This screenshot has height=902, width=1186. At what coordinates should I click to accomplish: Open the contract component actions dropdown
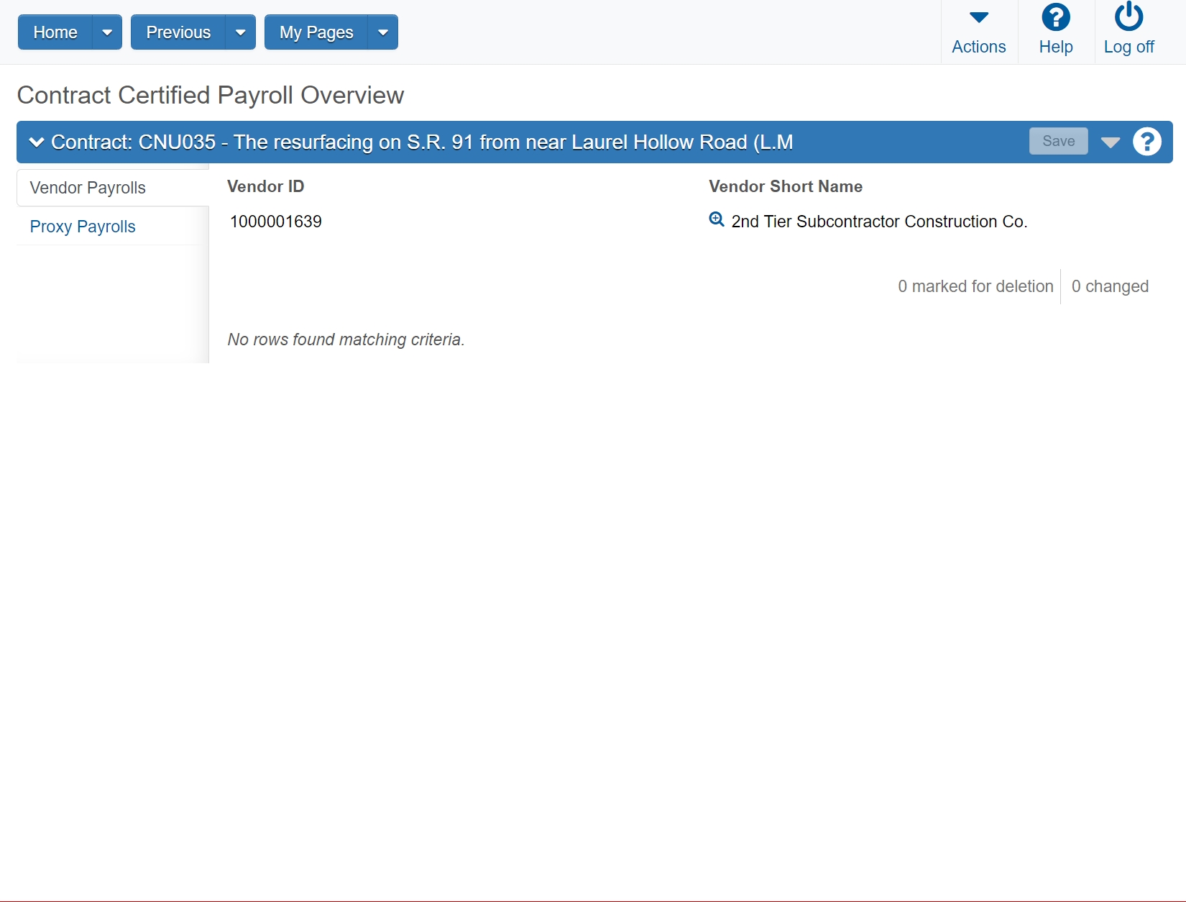(x=1111, y=142)
